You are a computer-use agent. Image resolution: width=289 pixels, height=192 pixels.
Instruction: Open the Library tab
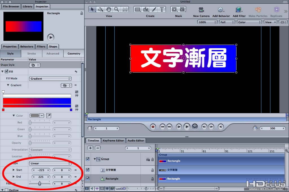pyautogui.click(x=27, y=6)
